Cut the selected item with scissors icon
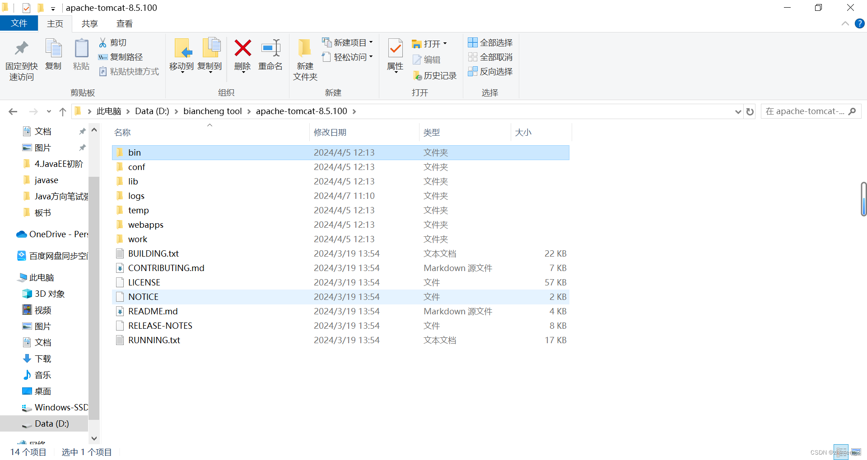The height and width of the screenshot is (460, 867). tap(113, 42)
